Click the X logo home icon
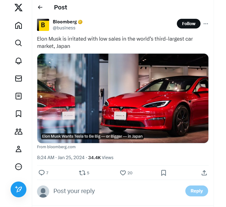The width and height of the screenshot is (226, 207). pos(19,7)
